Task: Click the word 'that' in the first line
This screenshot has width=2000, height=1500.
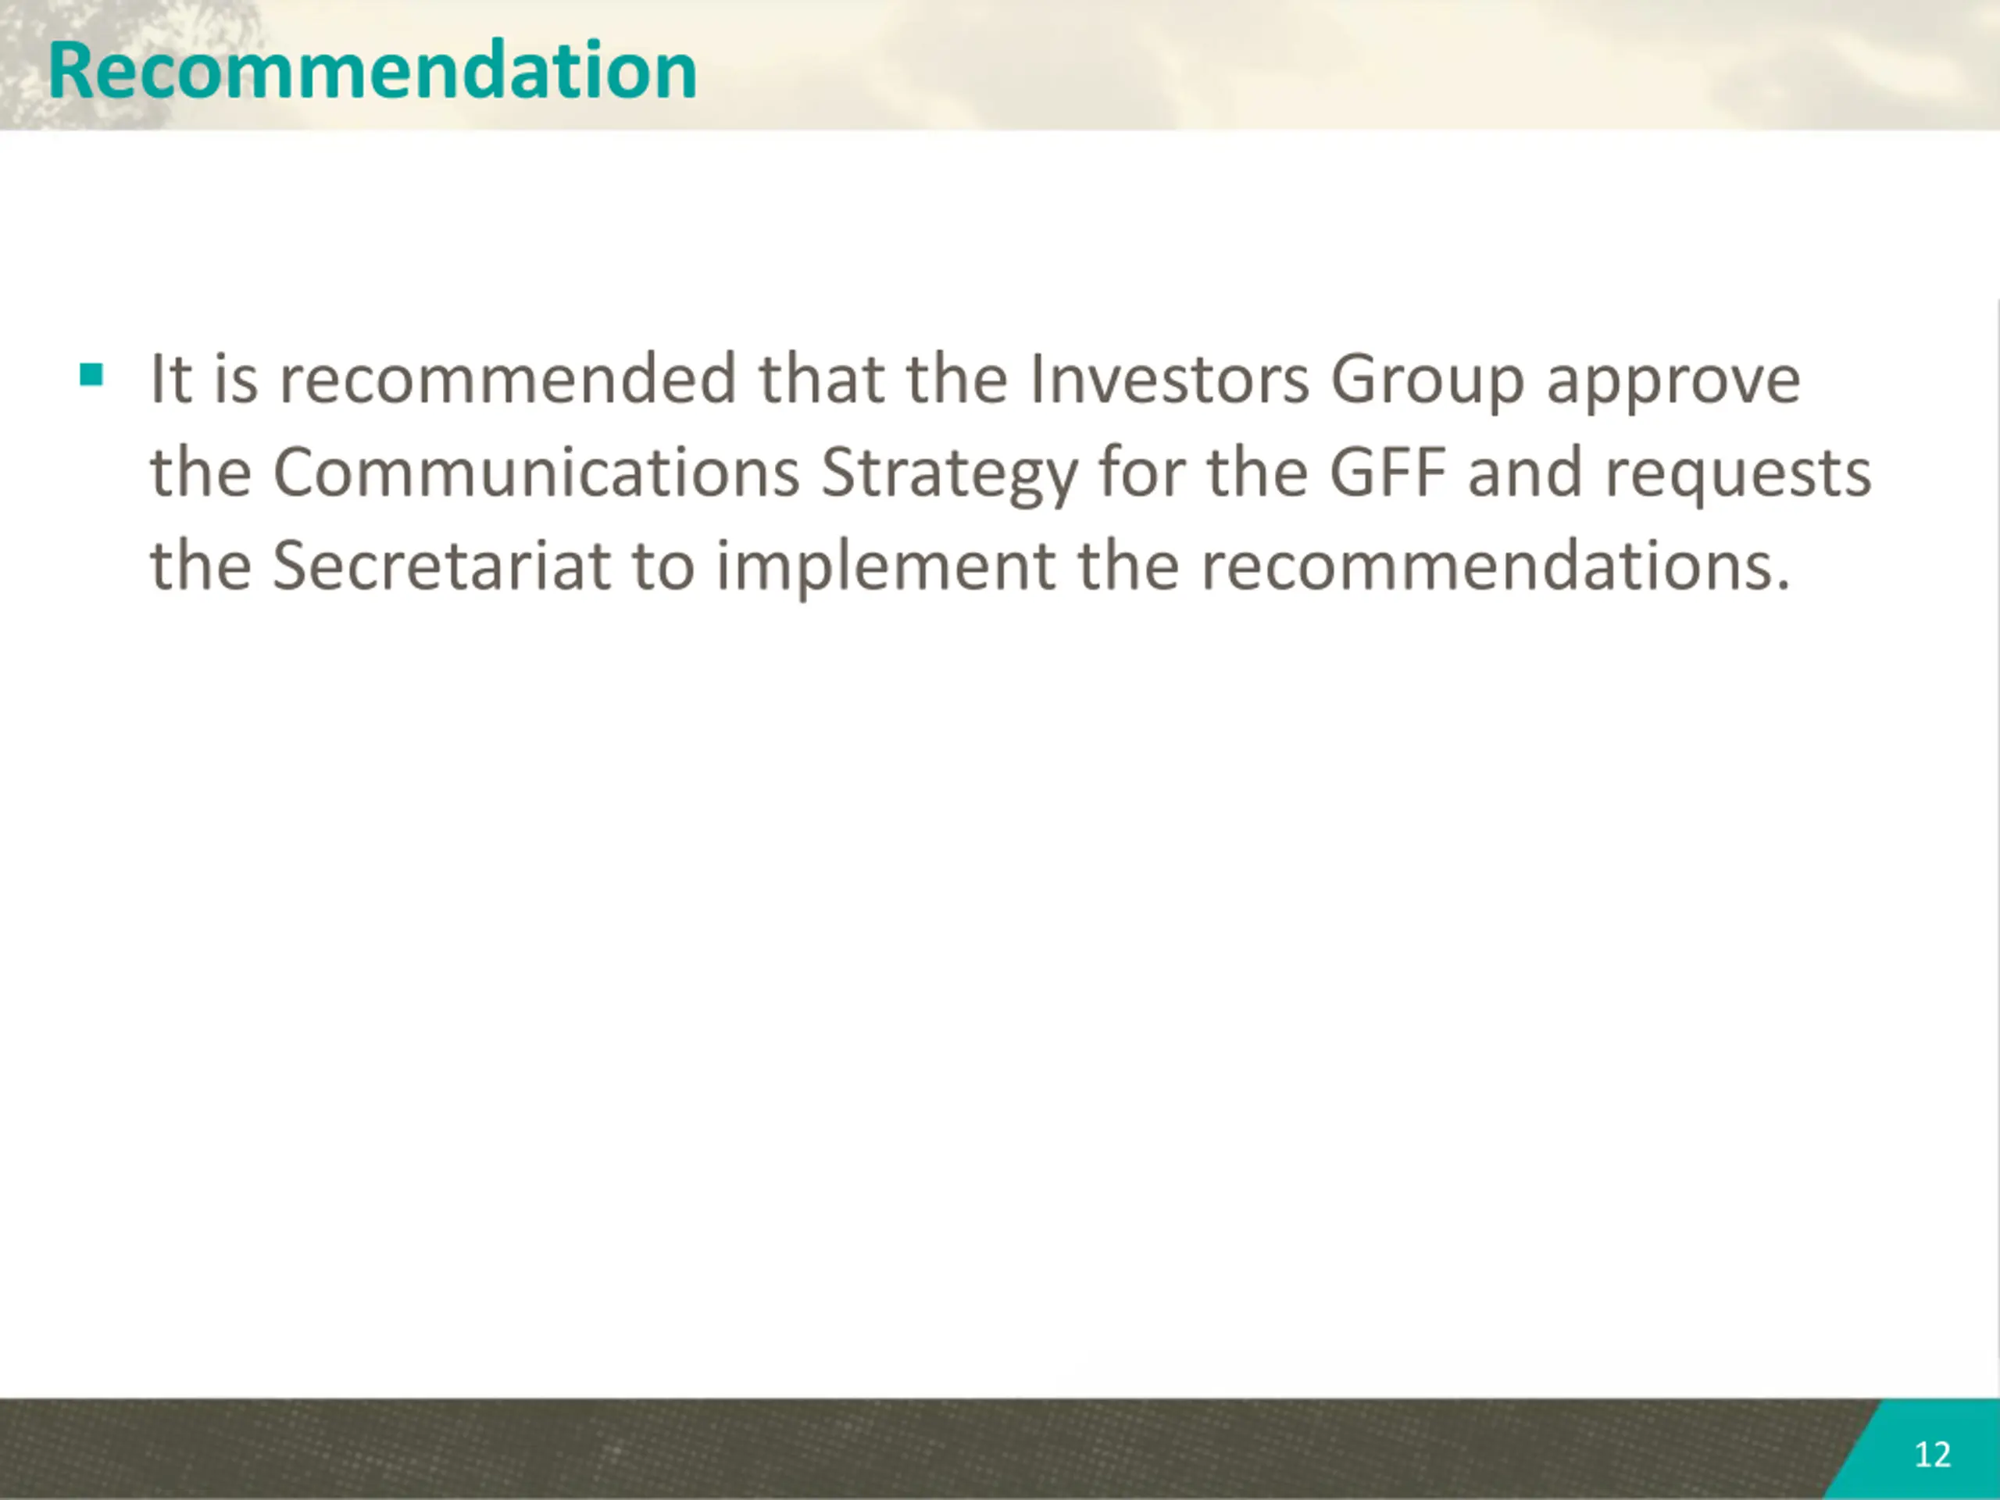Action: pyautogui.click(x=821, y=379)
